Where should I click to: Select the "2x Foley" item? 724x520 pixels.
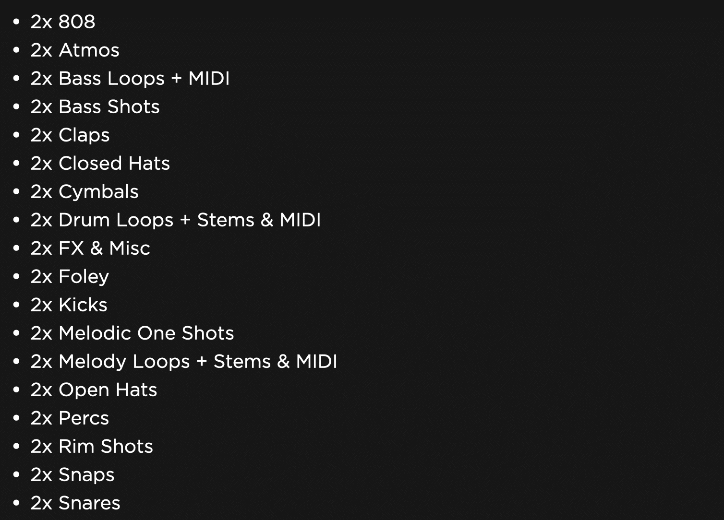tap(70, 276)
